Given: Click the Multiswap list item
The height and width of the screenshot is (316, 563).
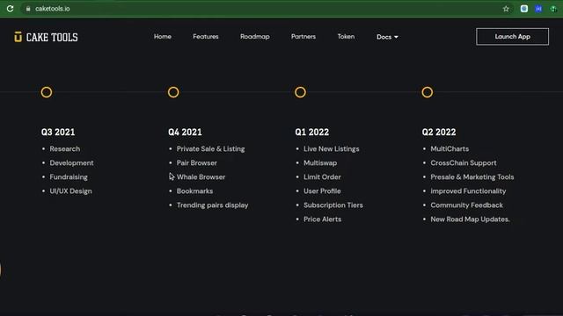Looking at the screenshot, I should pyautogui.click(x=320, y=163).
